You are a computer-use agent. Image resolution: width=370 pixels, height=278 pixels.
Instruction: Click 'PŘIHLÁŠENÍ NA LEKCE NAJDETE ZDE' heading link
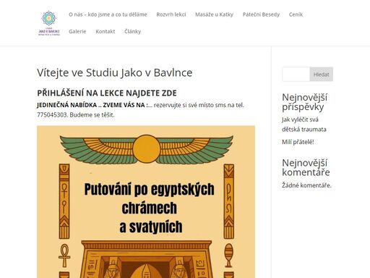pyautogui.click(x=107, y=93)
